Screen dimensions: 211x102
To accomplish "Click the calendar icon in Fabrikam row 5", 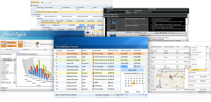I will pos(135,66).
